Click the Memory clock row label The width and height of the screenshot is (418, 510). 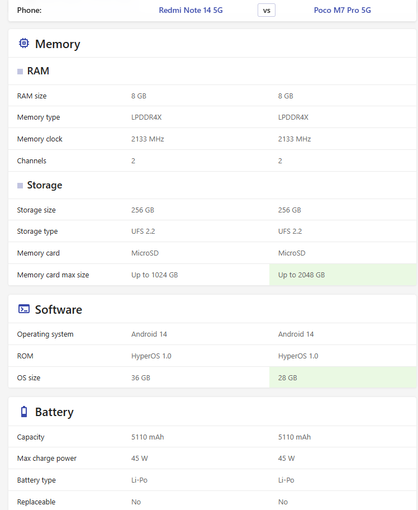40,139
